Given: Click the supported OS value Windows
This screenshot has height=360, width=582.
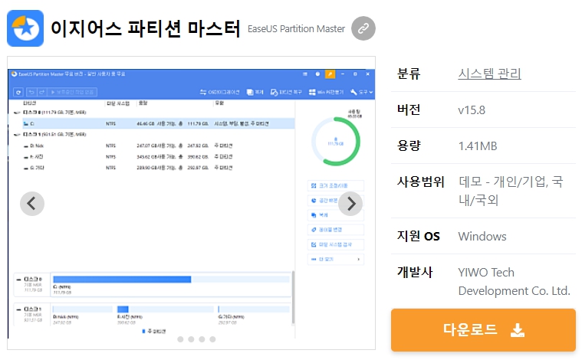Looking at the screenshot, I should pyautogui.click(x=482, y=236).
